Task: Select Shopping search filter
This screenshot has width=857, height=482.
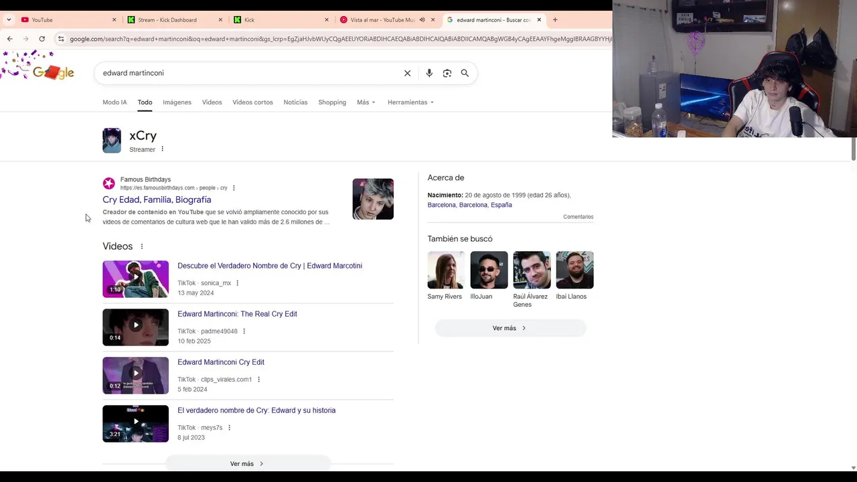Action: (332, 102)
